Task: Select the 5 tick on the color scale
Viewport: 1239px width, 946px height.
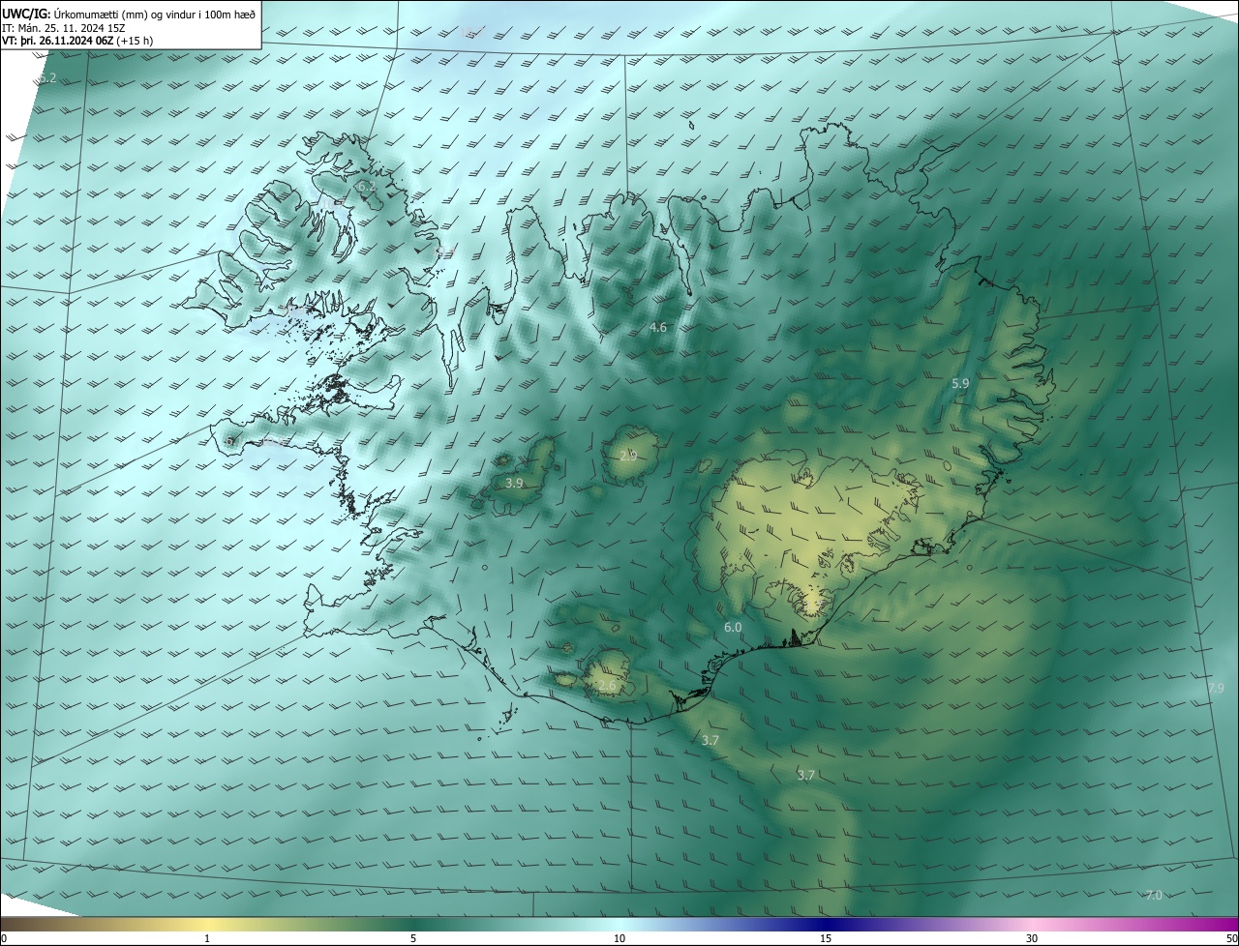Action: tap(413, 938)
